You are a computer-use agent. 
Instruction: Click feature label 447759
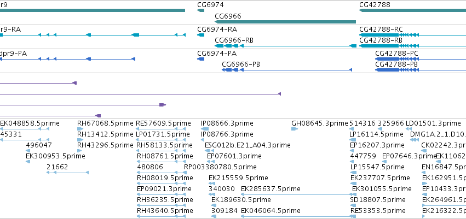click(363, 156)
